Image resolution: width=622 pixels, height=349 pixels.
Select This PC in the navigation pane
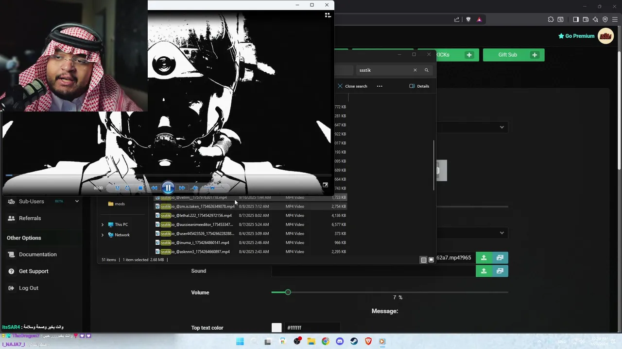coord(118,224)
